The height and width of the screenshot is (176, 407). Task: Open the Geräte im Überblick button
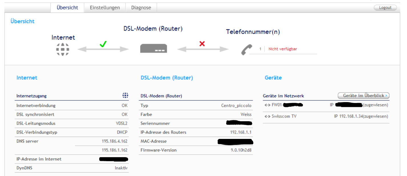(363, 96)
